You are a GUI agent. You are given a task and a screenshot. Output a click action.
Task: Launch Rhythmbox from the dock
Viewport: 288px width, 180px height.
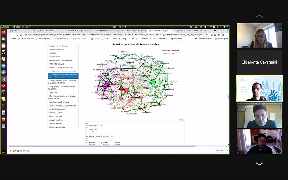3,52
